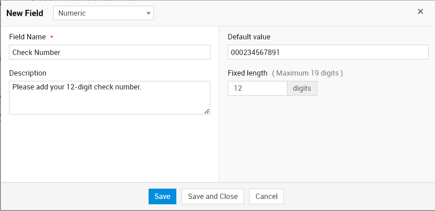Viewport: 435px width, 211px height.
Task: Click the dropdown arrow beside Numeric
Action: pyautogui.click(x=149, y=13)
